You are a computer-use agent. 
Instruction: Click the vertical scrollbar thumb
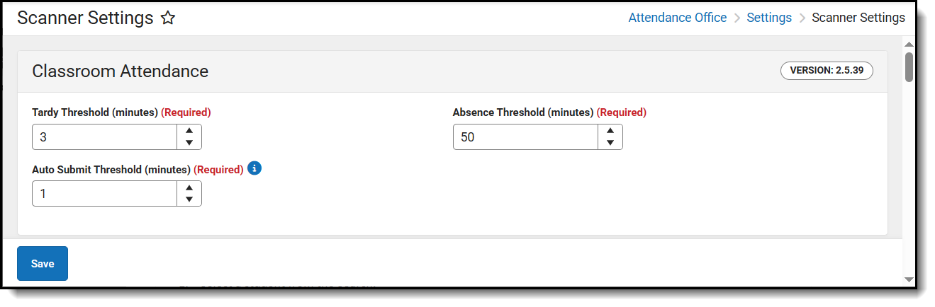909,67
